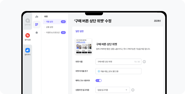Click info icon next to 위젯 이름 field
This screenshot has height=94, width=185.
[x=144, y=62]
